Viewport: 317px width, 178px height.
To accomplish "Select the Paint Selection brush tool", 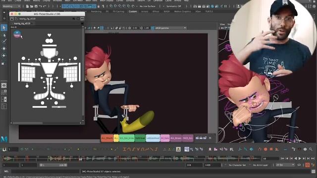I will (4, 42).
